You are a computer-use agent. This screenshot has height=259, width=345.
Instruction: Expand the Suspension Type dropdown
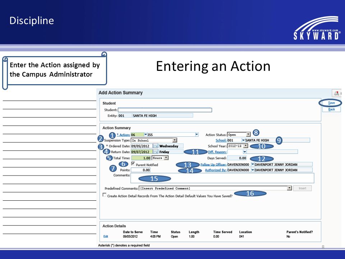coord(175,140)
